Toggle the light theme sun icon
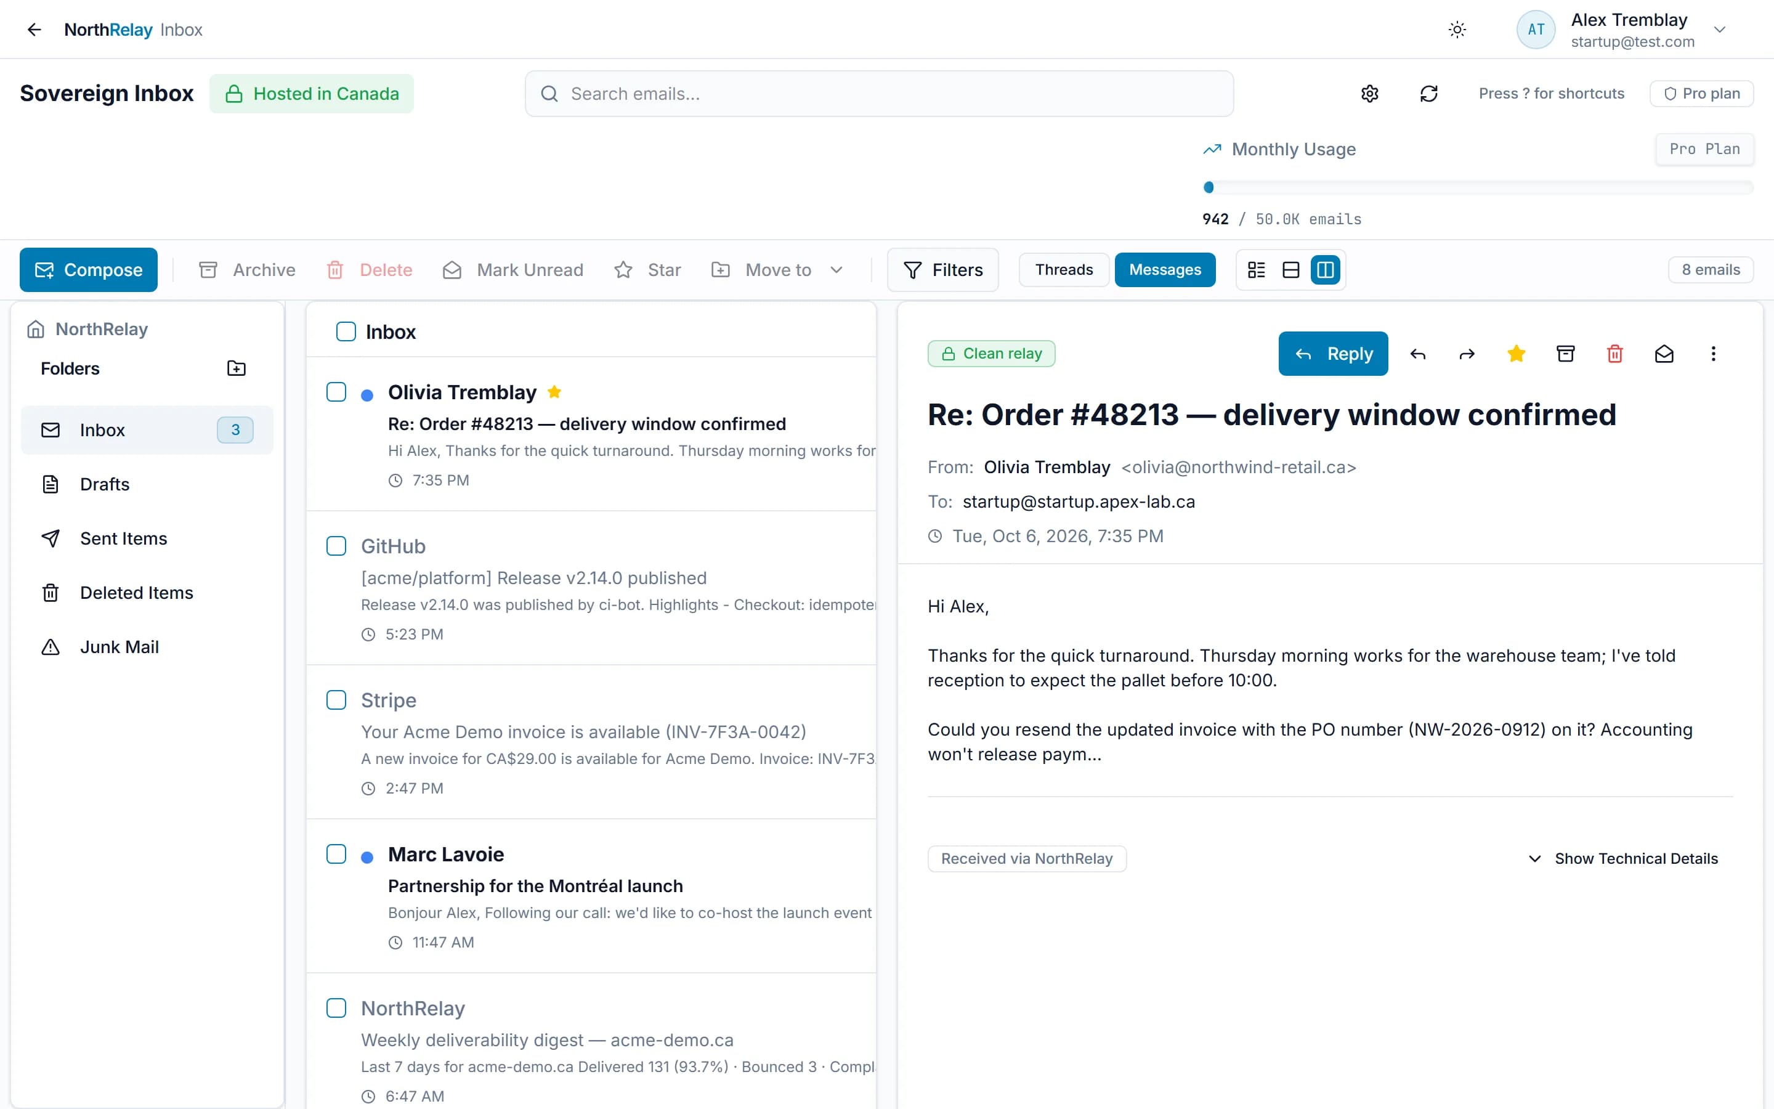 pos(1457,30)
